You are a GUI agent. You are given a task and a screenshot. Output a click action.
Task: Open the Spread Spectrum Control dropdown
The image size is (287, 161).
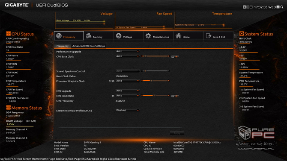pyautogui.click(x=127, y=71)
